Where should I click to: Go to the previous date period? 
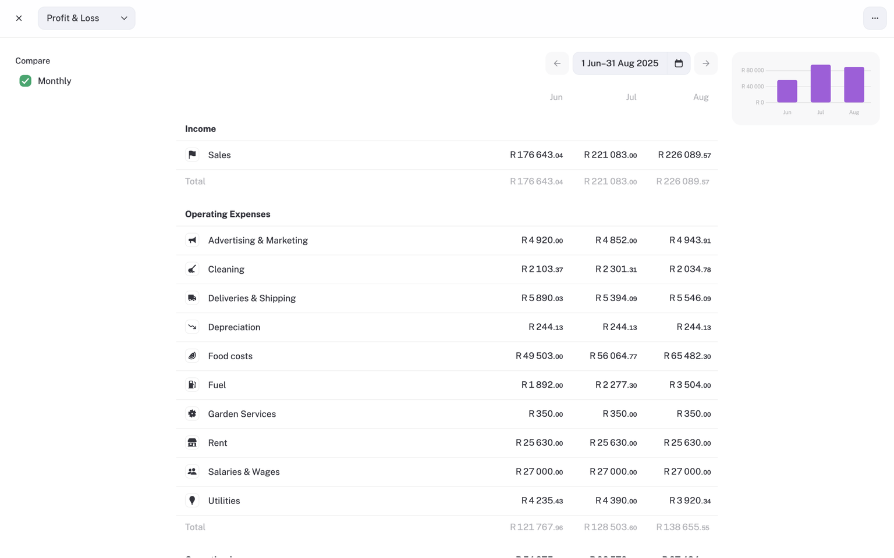coord(557,63)
